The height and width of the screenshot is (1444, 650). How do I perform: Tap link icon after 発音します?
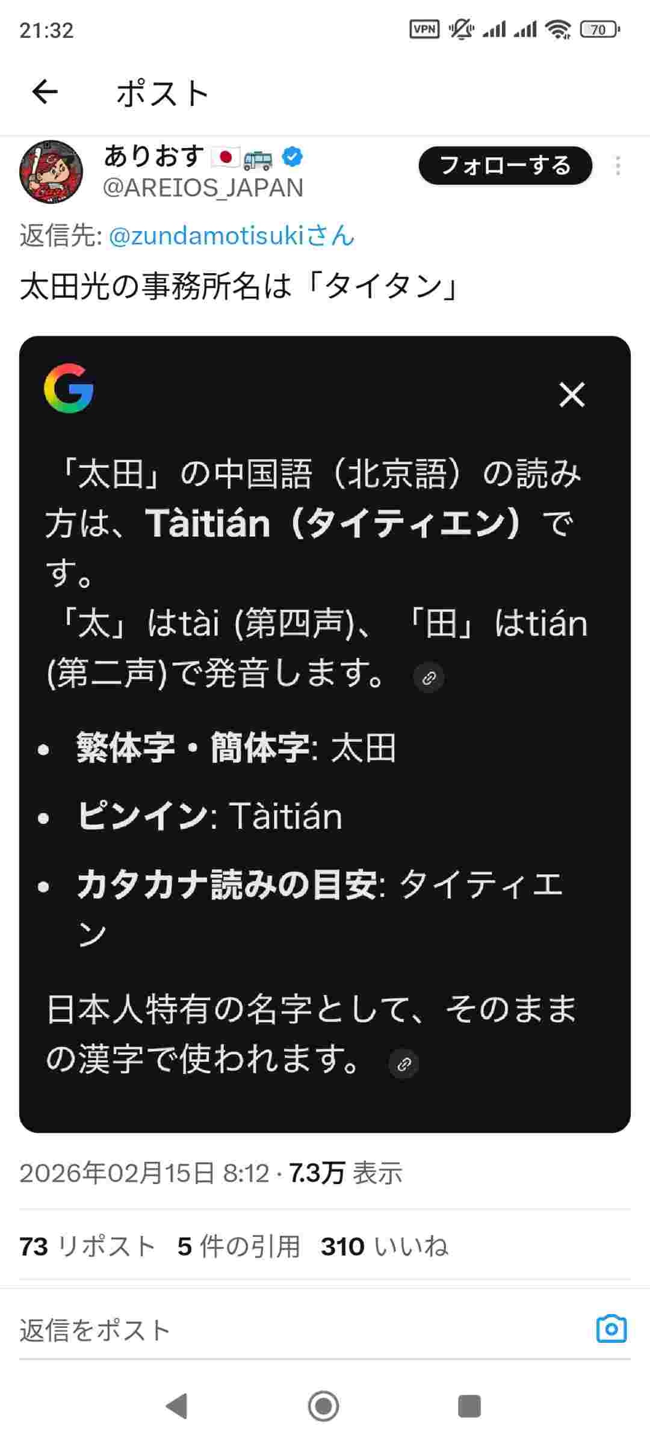coord(429,677)
